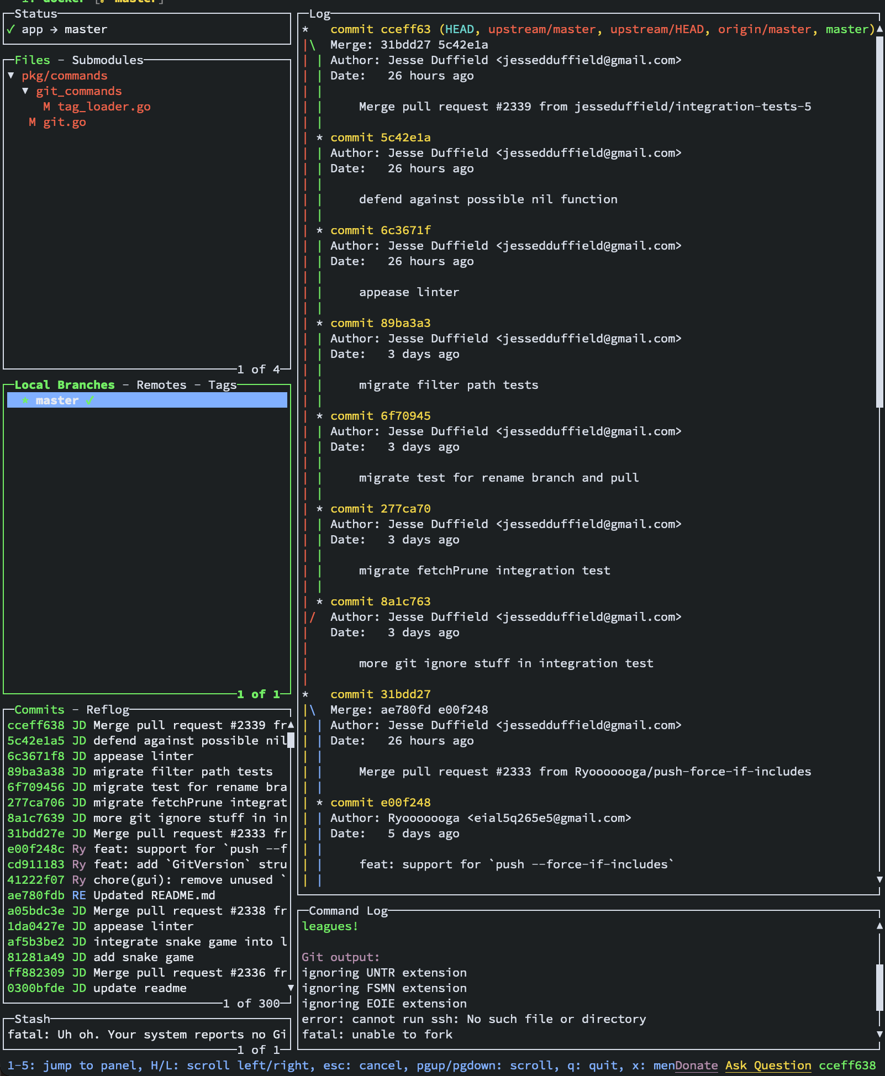Collapse the git_commands folder triangle
Image resolution: width=885 pixels, height=1076 pixels.
[25, 91]
